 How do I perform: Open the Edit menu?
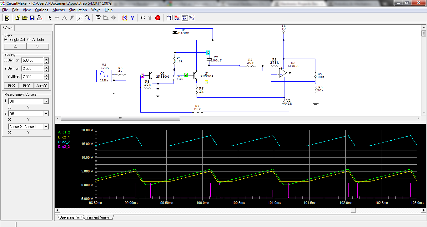coord(15,10)
